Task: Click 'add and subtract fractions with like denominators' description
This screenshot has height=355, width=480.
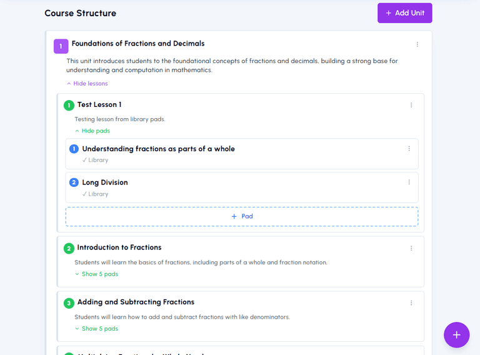Action: click(182, 317)
